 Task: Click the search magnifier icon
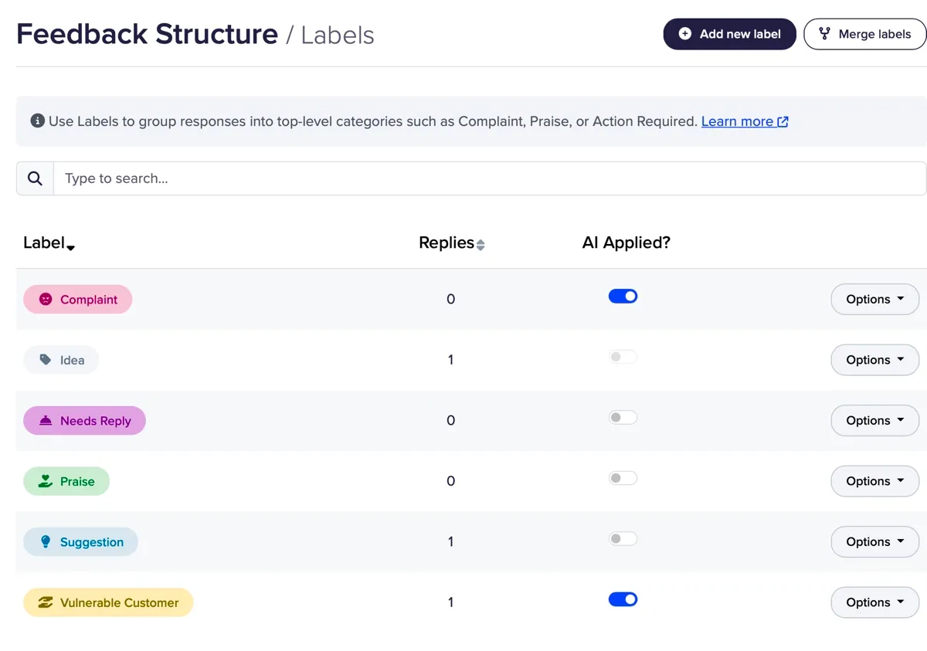[34, 178]
